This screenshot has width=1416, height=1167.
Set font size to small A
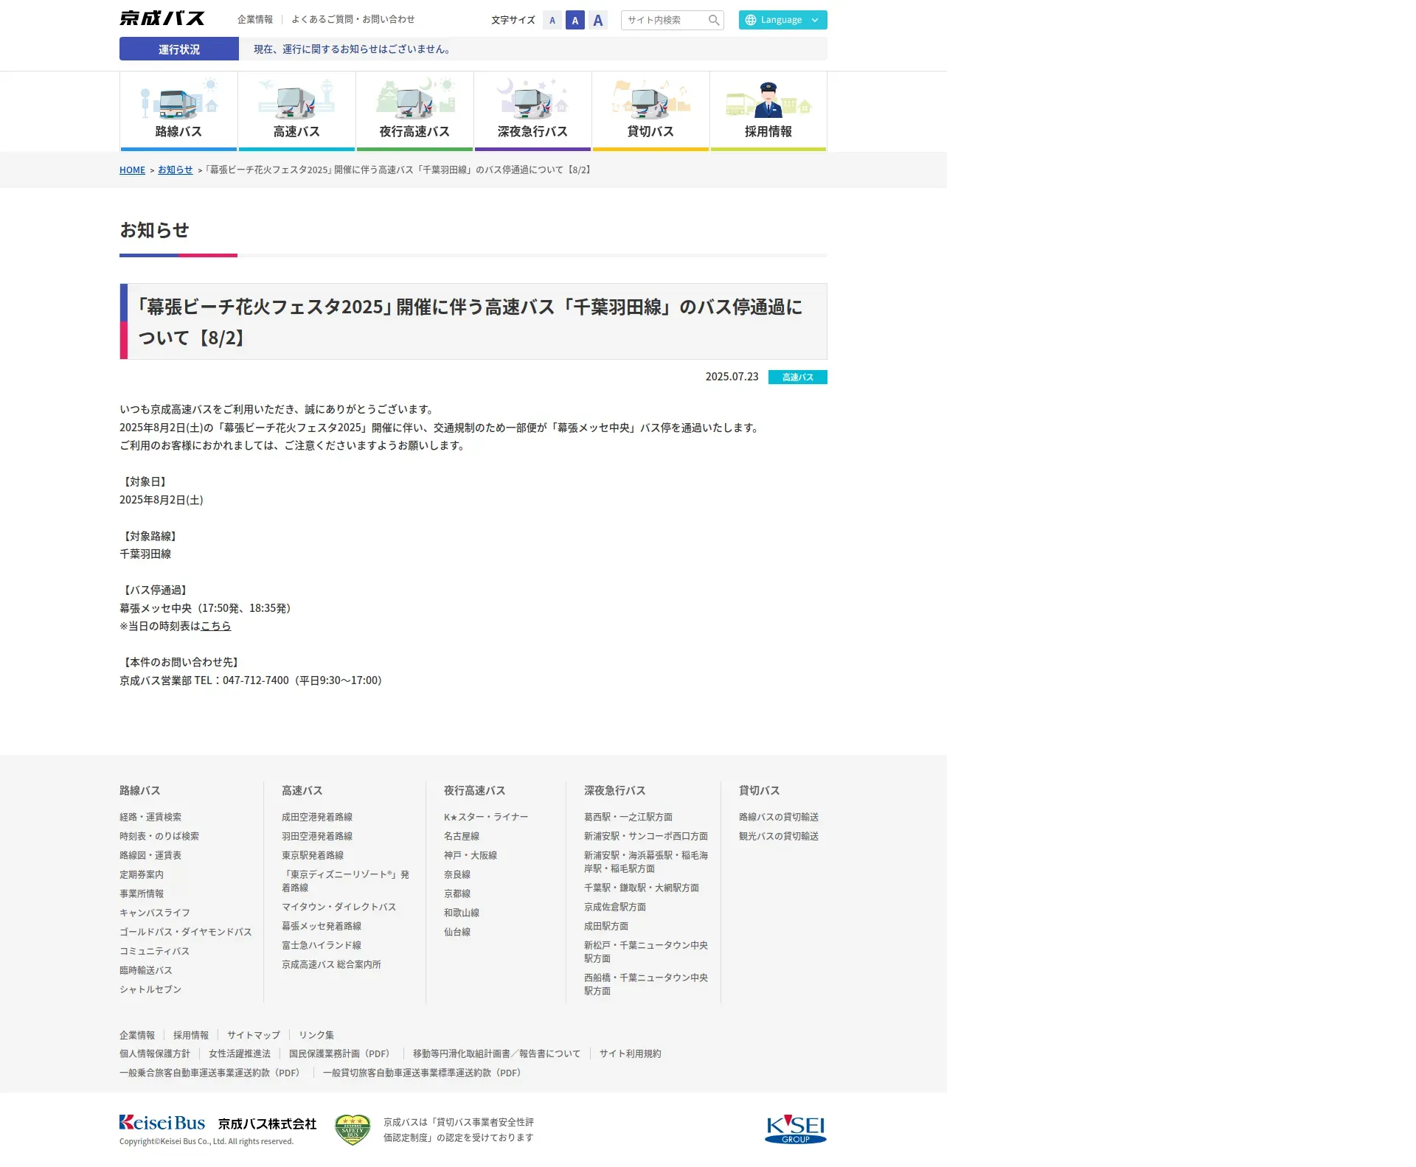pyautogui.click(x=552, y=20)
